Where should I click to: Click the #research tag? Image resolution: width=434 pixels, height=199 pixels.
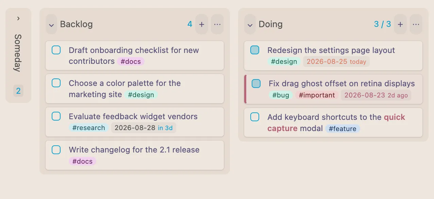coord(89,128)
